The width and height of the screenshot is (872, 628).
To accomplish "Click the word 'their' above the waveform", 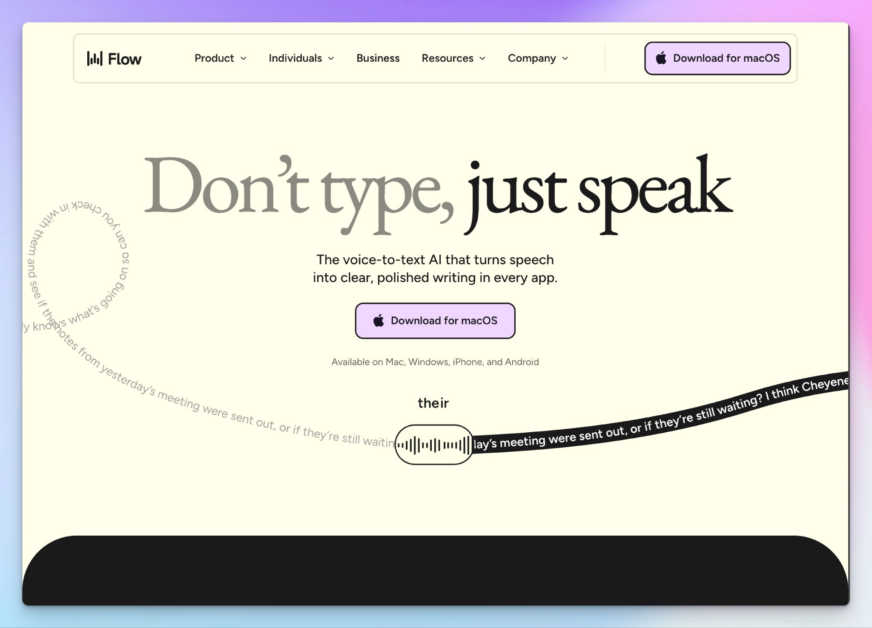I will pos(433,403).
